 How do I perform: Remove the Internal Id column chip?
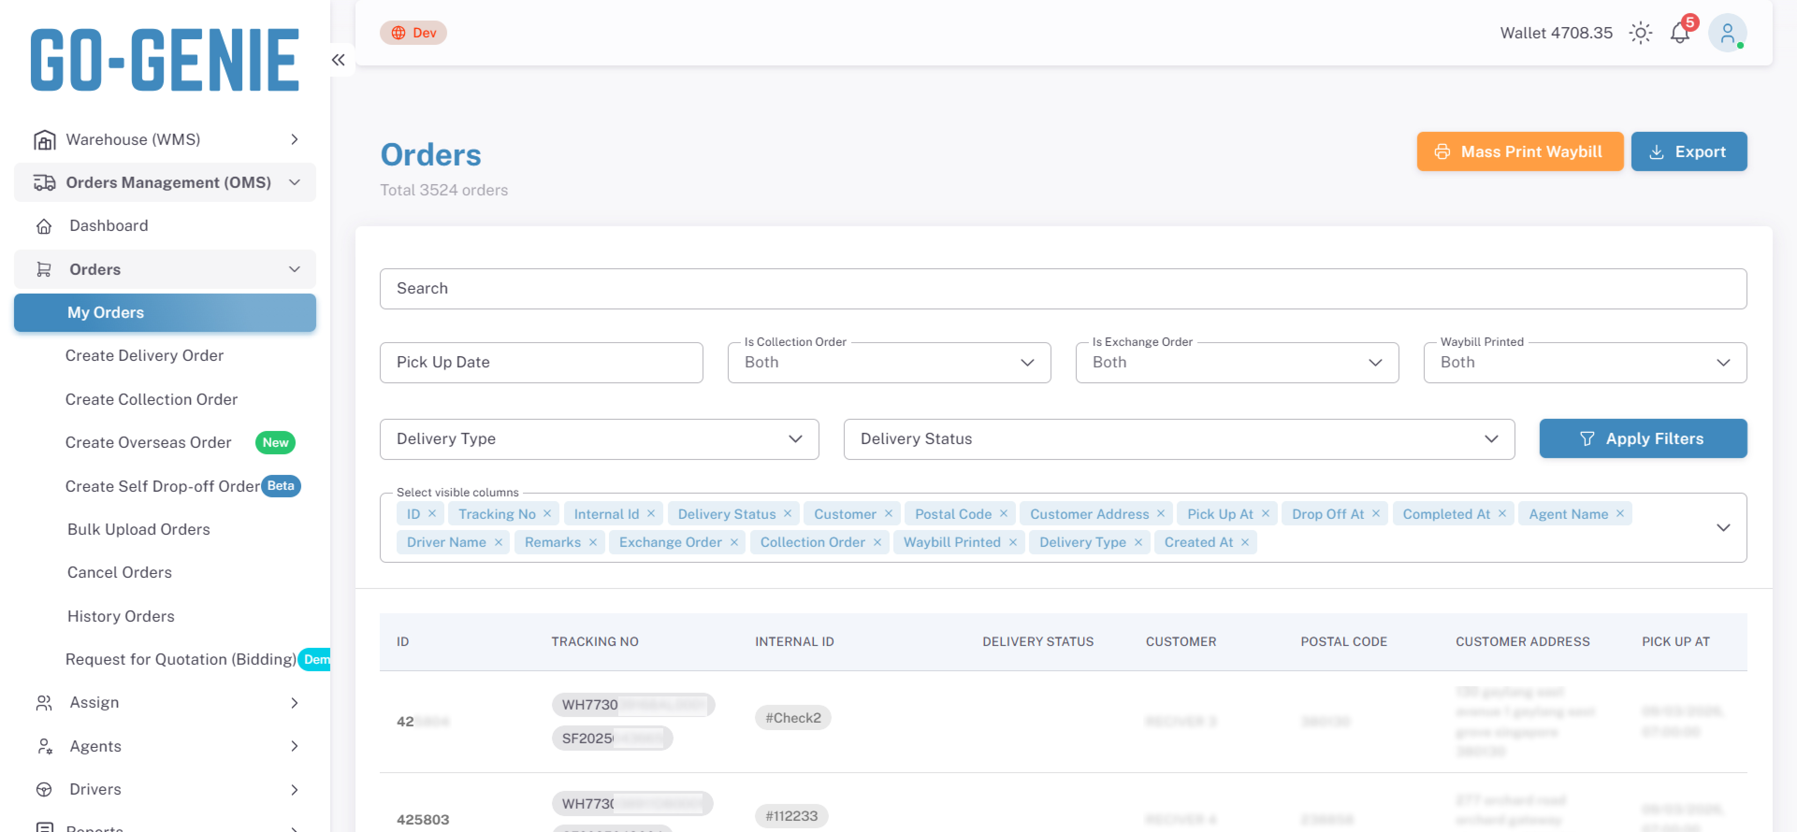pyautogui.click(x=651, y=514)
